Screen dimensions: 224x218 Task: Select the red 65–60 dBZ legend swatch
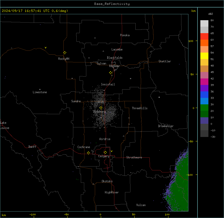click(x=204, y=37)
